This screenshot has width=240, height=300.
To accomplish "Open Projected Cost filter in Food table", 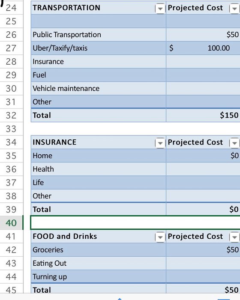I will [x=234, y=237].
